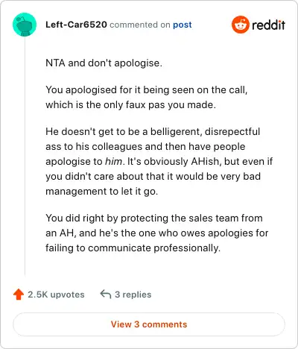
Task: Follow the blue "post" link
Action: coord(183,25)
